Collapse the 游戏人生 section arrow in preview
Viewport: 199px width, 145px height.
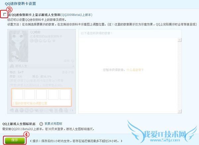pos(73,66)
